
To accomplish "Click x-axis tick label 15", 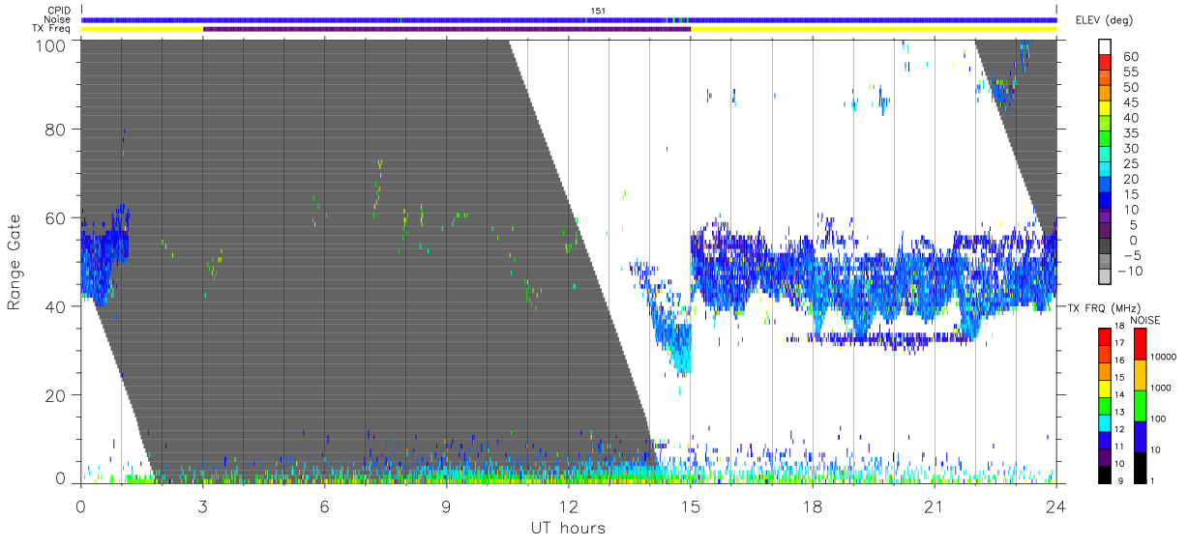I will [x=691, y=505].
